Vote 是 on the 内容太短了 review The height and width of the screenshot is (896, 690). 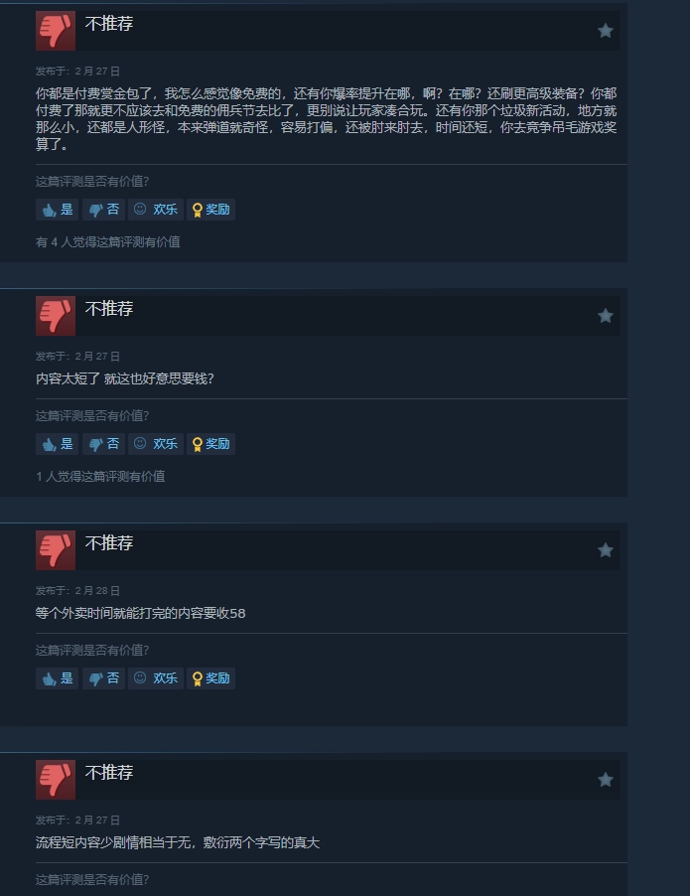58,444
